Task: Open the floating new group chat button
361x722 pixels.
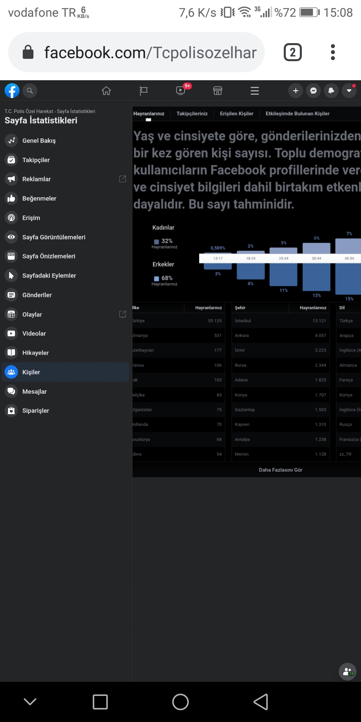Action: (x=348, y=672)
